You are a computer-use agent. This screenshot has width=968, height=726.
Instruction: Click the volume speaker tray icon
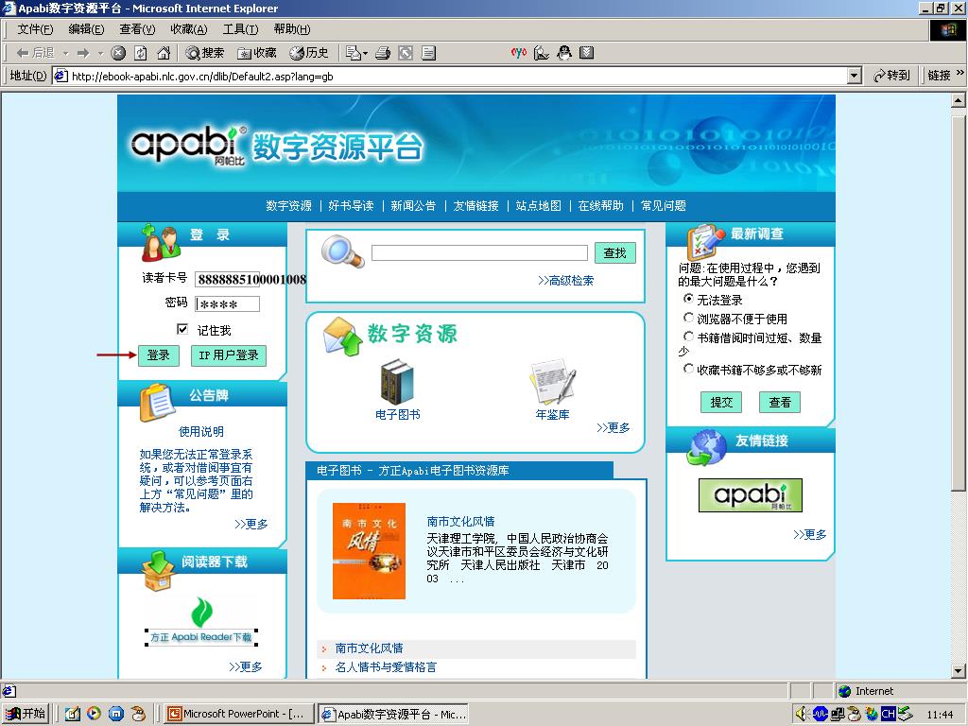tap(803, 715)
